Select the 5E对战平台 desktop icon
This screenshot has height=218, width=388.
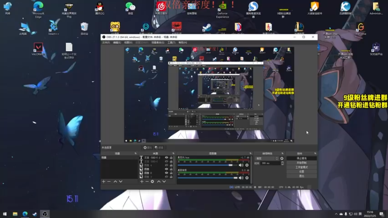click(x=376, y=49)
